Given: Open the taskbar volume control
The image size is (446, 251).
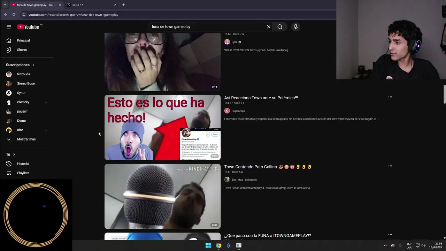Looking at the screenshot, I should coord(423,245).
